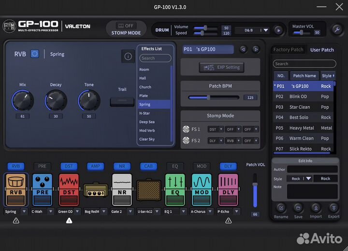The width and height of the screenshot is (348, 251).
Task: Toggle the RVB power button on panel
Action: [x=35, y=54]
